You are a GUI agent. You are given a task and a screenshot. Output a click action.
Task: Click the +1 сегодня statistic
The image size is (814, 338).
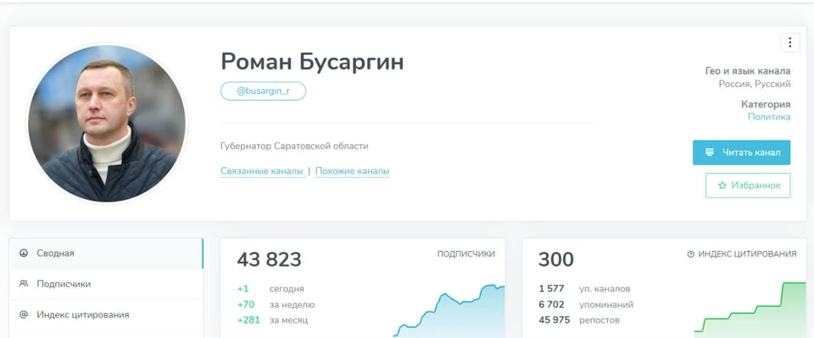[x=270, y=289]
